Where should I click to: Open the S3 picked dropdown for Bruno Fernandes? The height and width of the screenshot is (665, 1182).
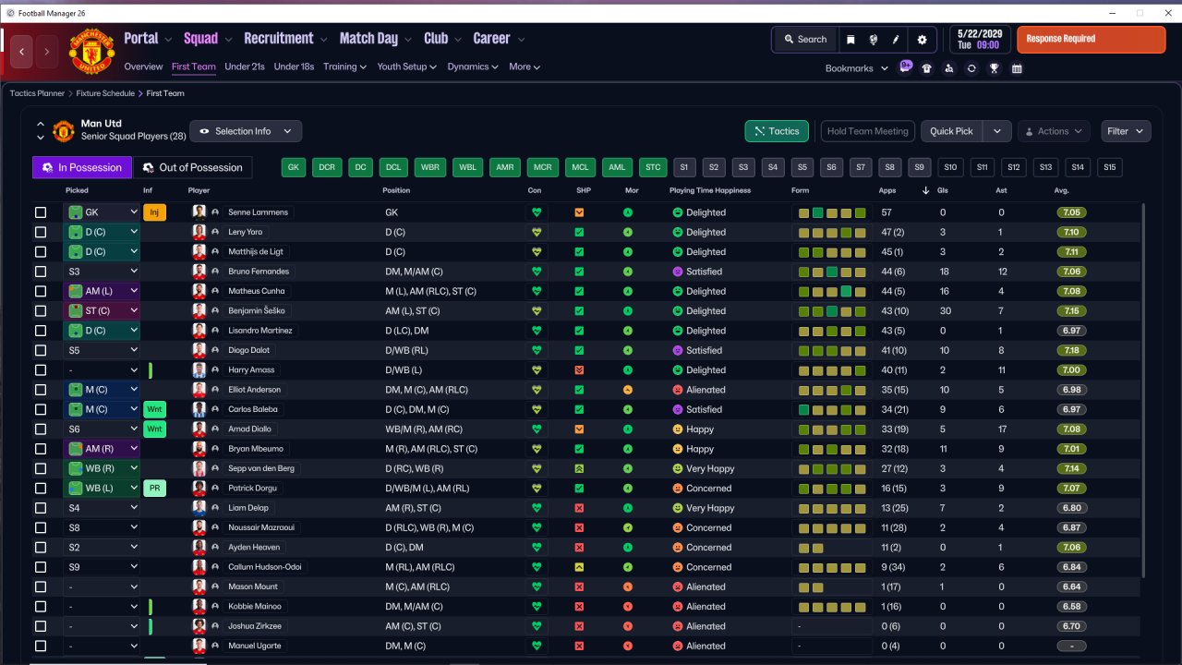102,272
